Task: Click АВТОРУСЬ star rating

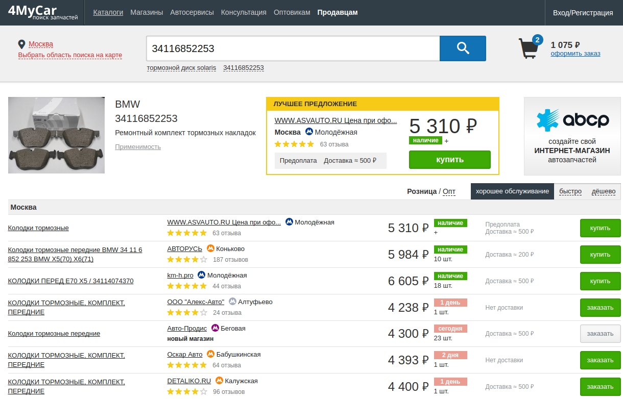Action: 186,259
